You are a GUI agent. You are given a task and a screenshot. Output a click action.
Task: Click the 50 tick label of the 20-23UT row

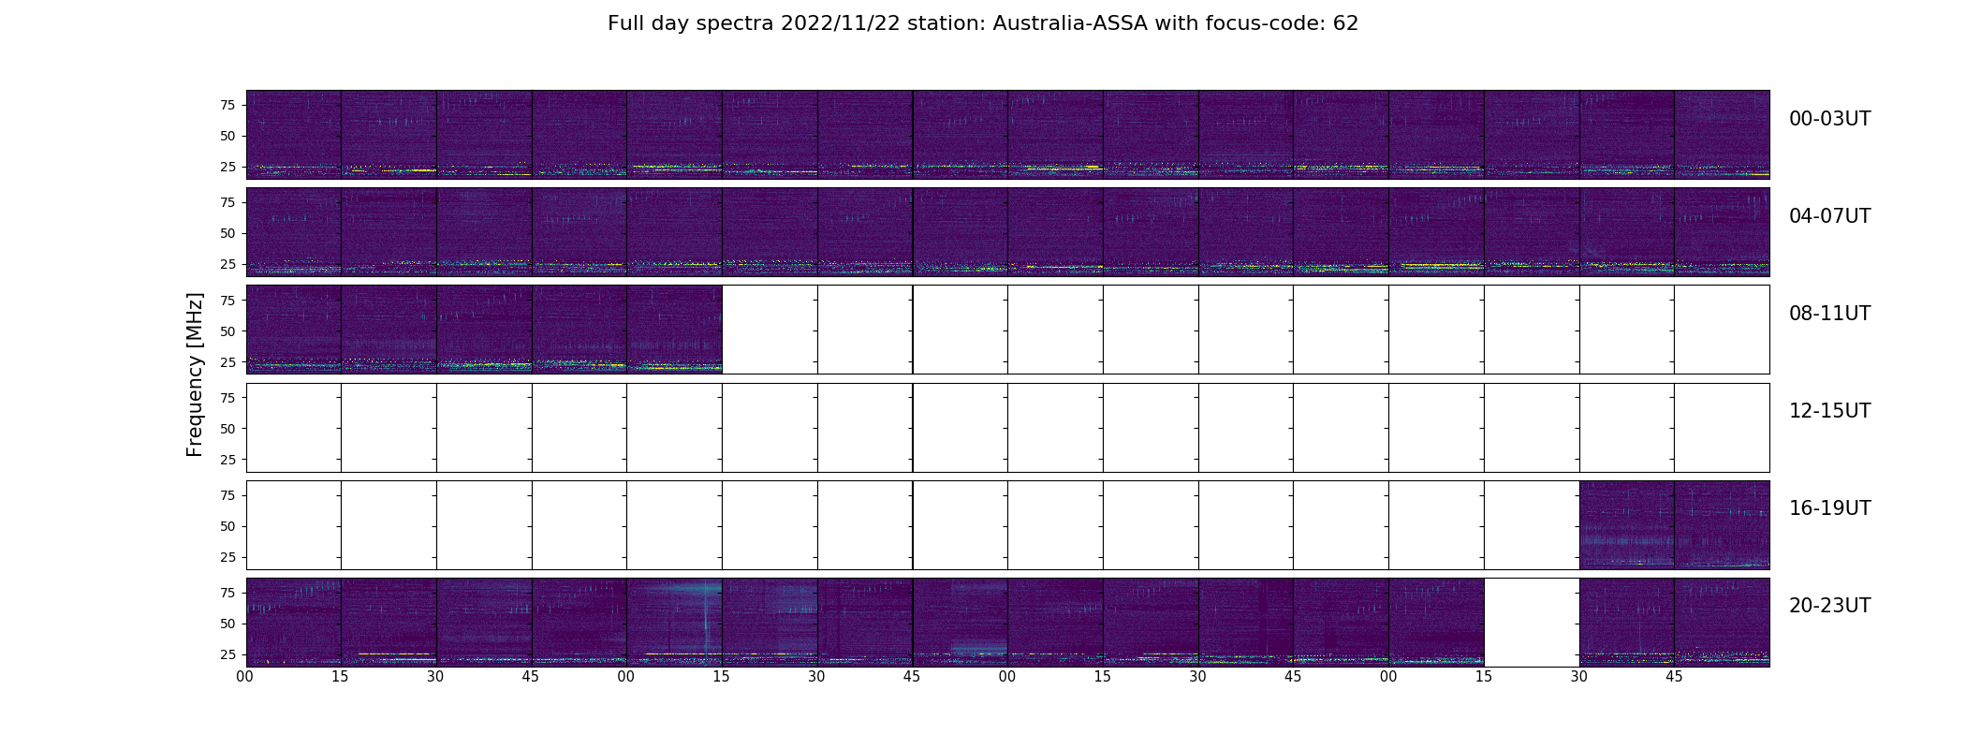point(227,624)
